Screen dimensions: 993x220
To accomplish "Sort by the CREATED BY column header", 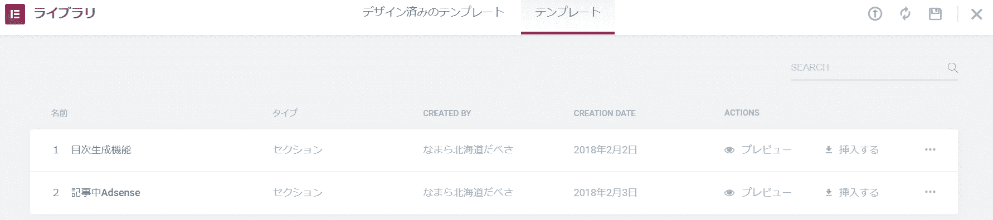I will [x=447, y=113].
